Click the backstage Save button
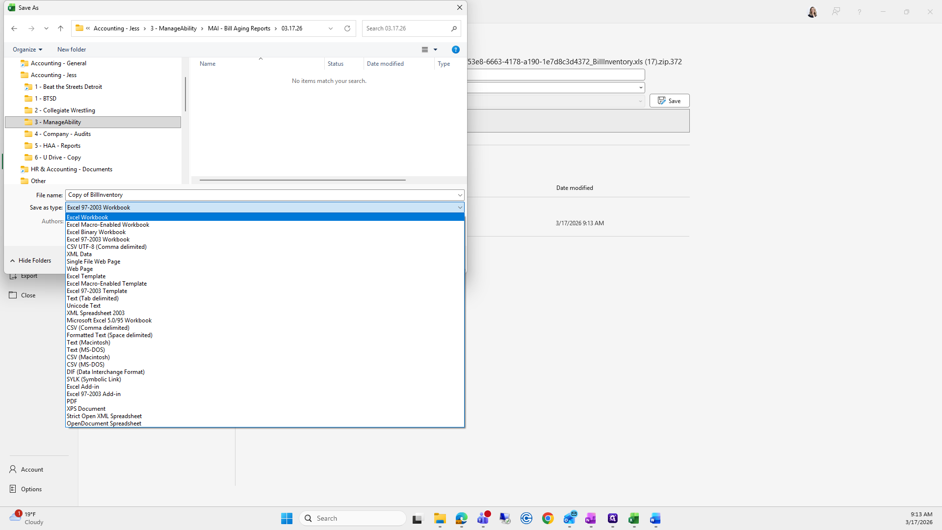The image size is (942, 530). 669,101
